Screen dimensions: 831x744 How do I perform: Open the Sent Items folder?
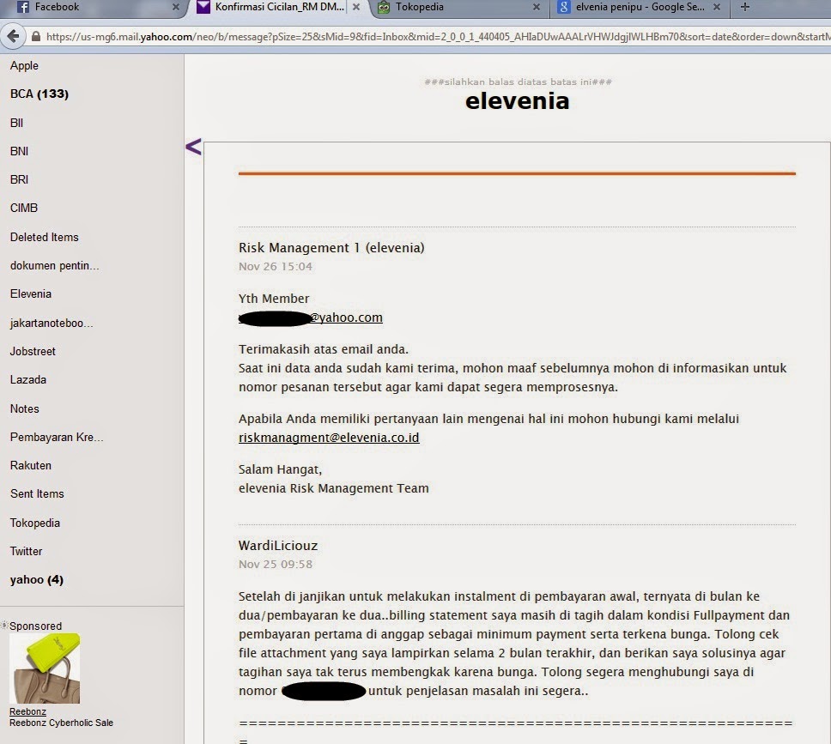click(x=37, y=494)
